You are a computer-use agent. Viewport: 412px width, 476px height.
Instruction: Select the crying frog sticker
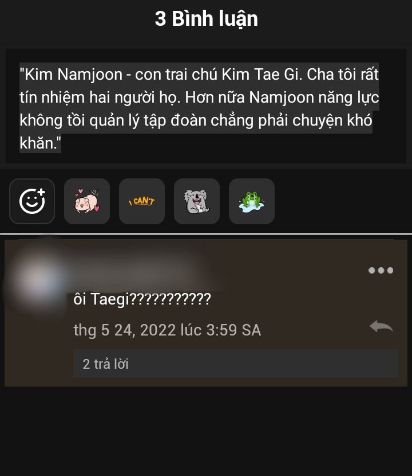tap(252, 201)
